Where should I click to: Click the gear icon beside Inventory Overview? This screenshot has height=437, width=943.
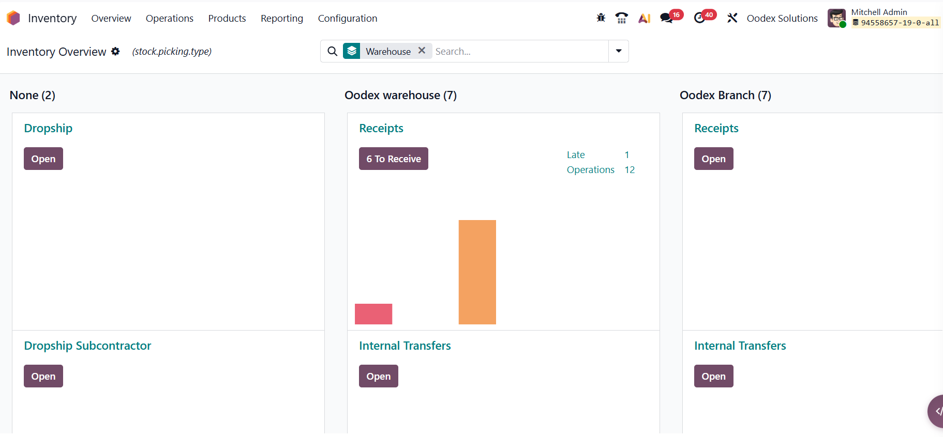point(115,52)
